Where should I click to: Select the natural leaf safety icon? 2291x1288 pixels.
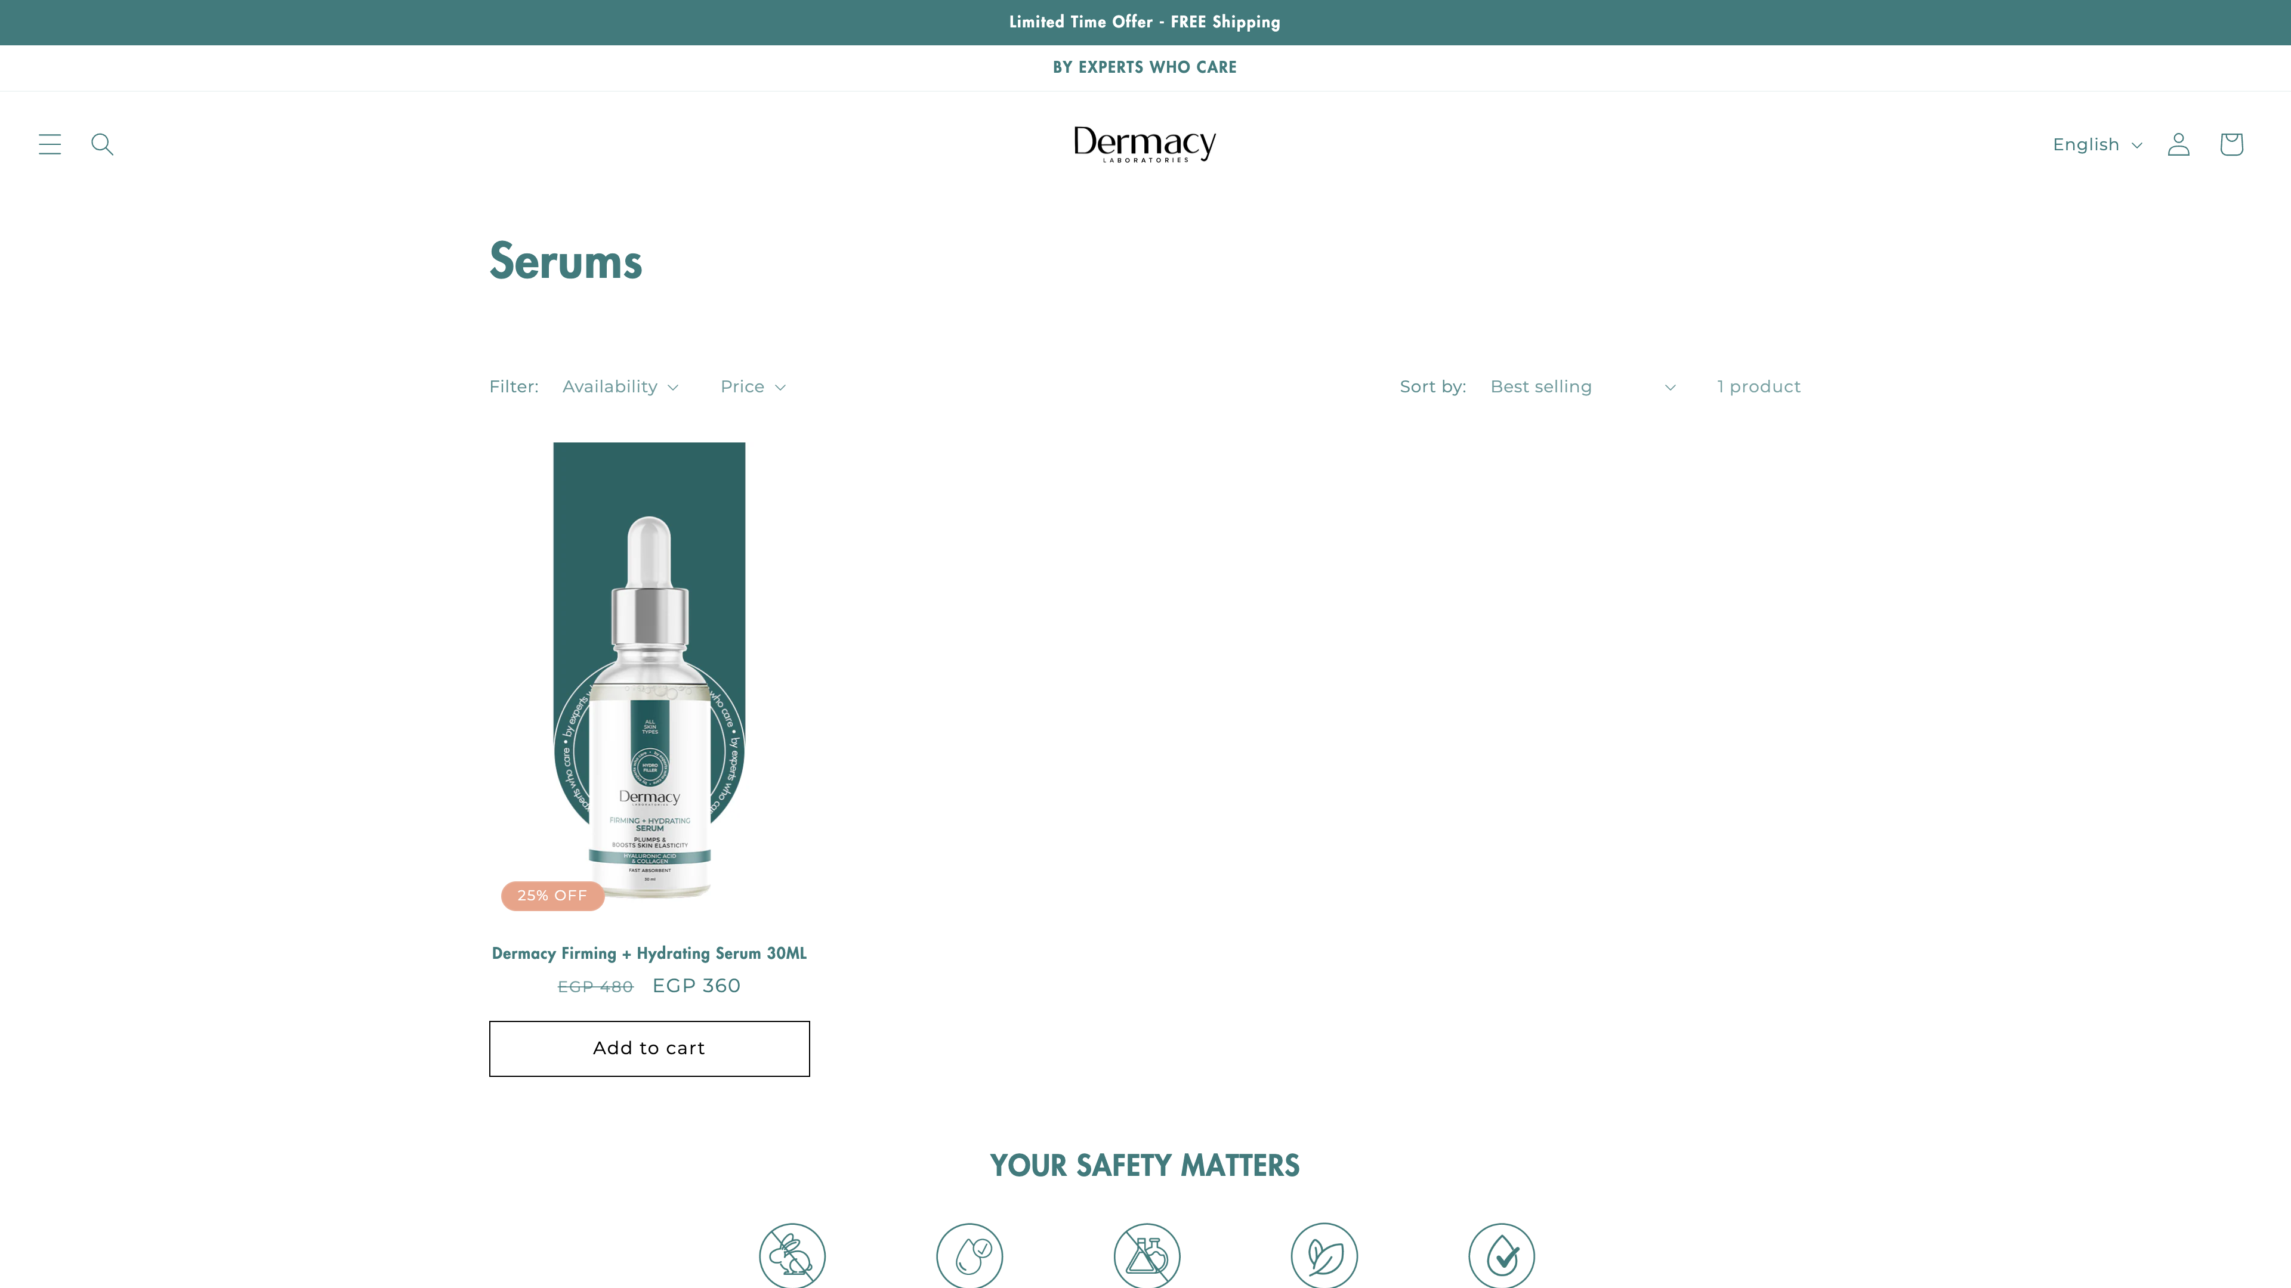tap(1323, 1255)
